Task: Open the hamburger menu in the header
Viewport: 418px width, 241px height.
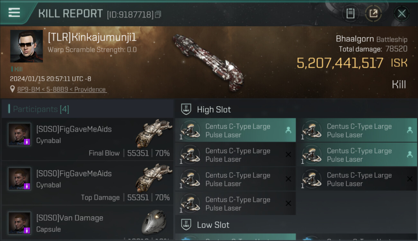Action: [14, 13]
